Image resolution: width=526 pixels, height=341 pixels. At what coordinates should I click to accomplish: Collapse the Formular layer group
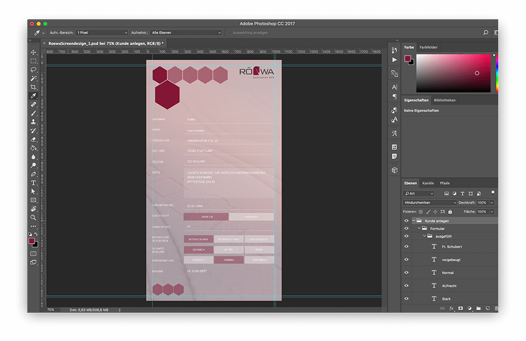(x=419, y=228)
